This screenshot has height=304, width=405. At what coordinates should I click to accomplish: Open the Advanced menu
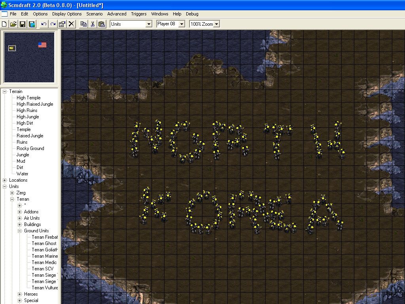click(117, 14)
